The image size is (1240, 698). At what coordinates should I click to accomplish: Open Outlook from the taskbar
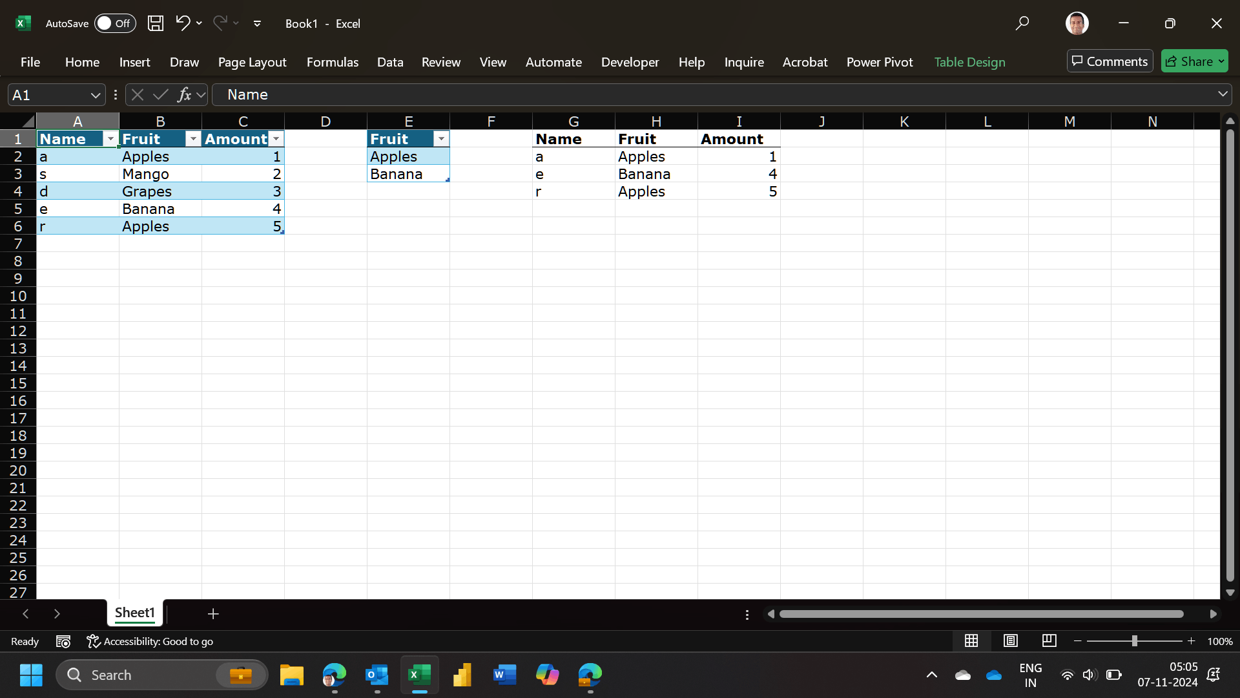(377, 675)
